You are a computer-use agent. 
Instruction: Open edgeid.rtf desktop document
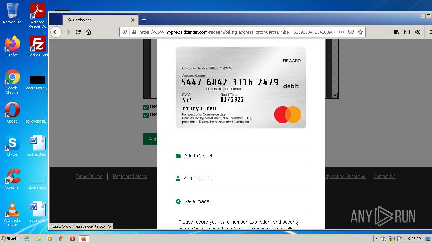click(x=37, y=212)
